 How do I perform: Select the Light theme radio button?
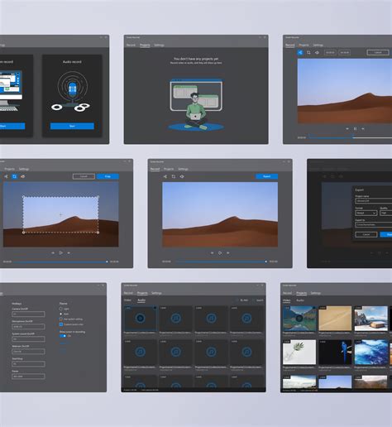(61, 309)
